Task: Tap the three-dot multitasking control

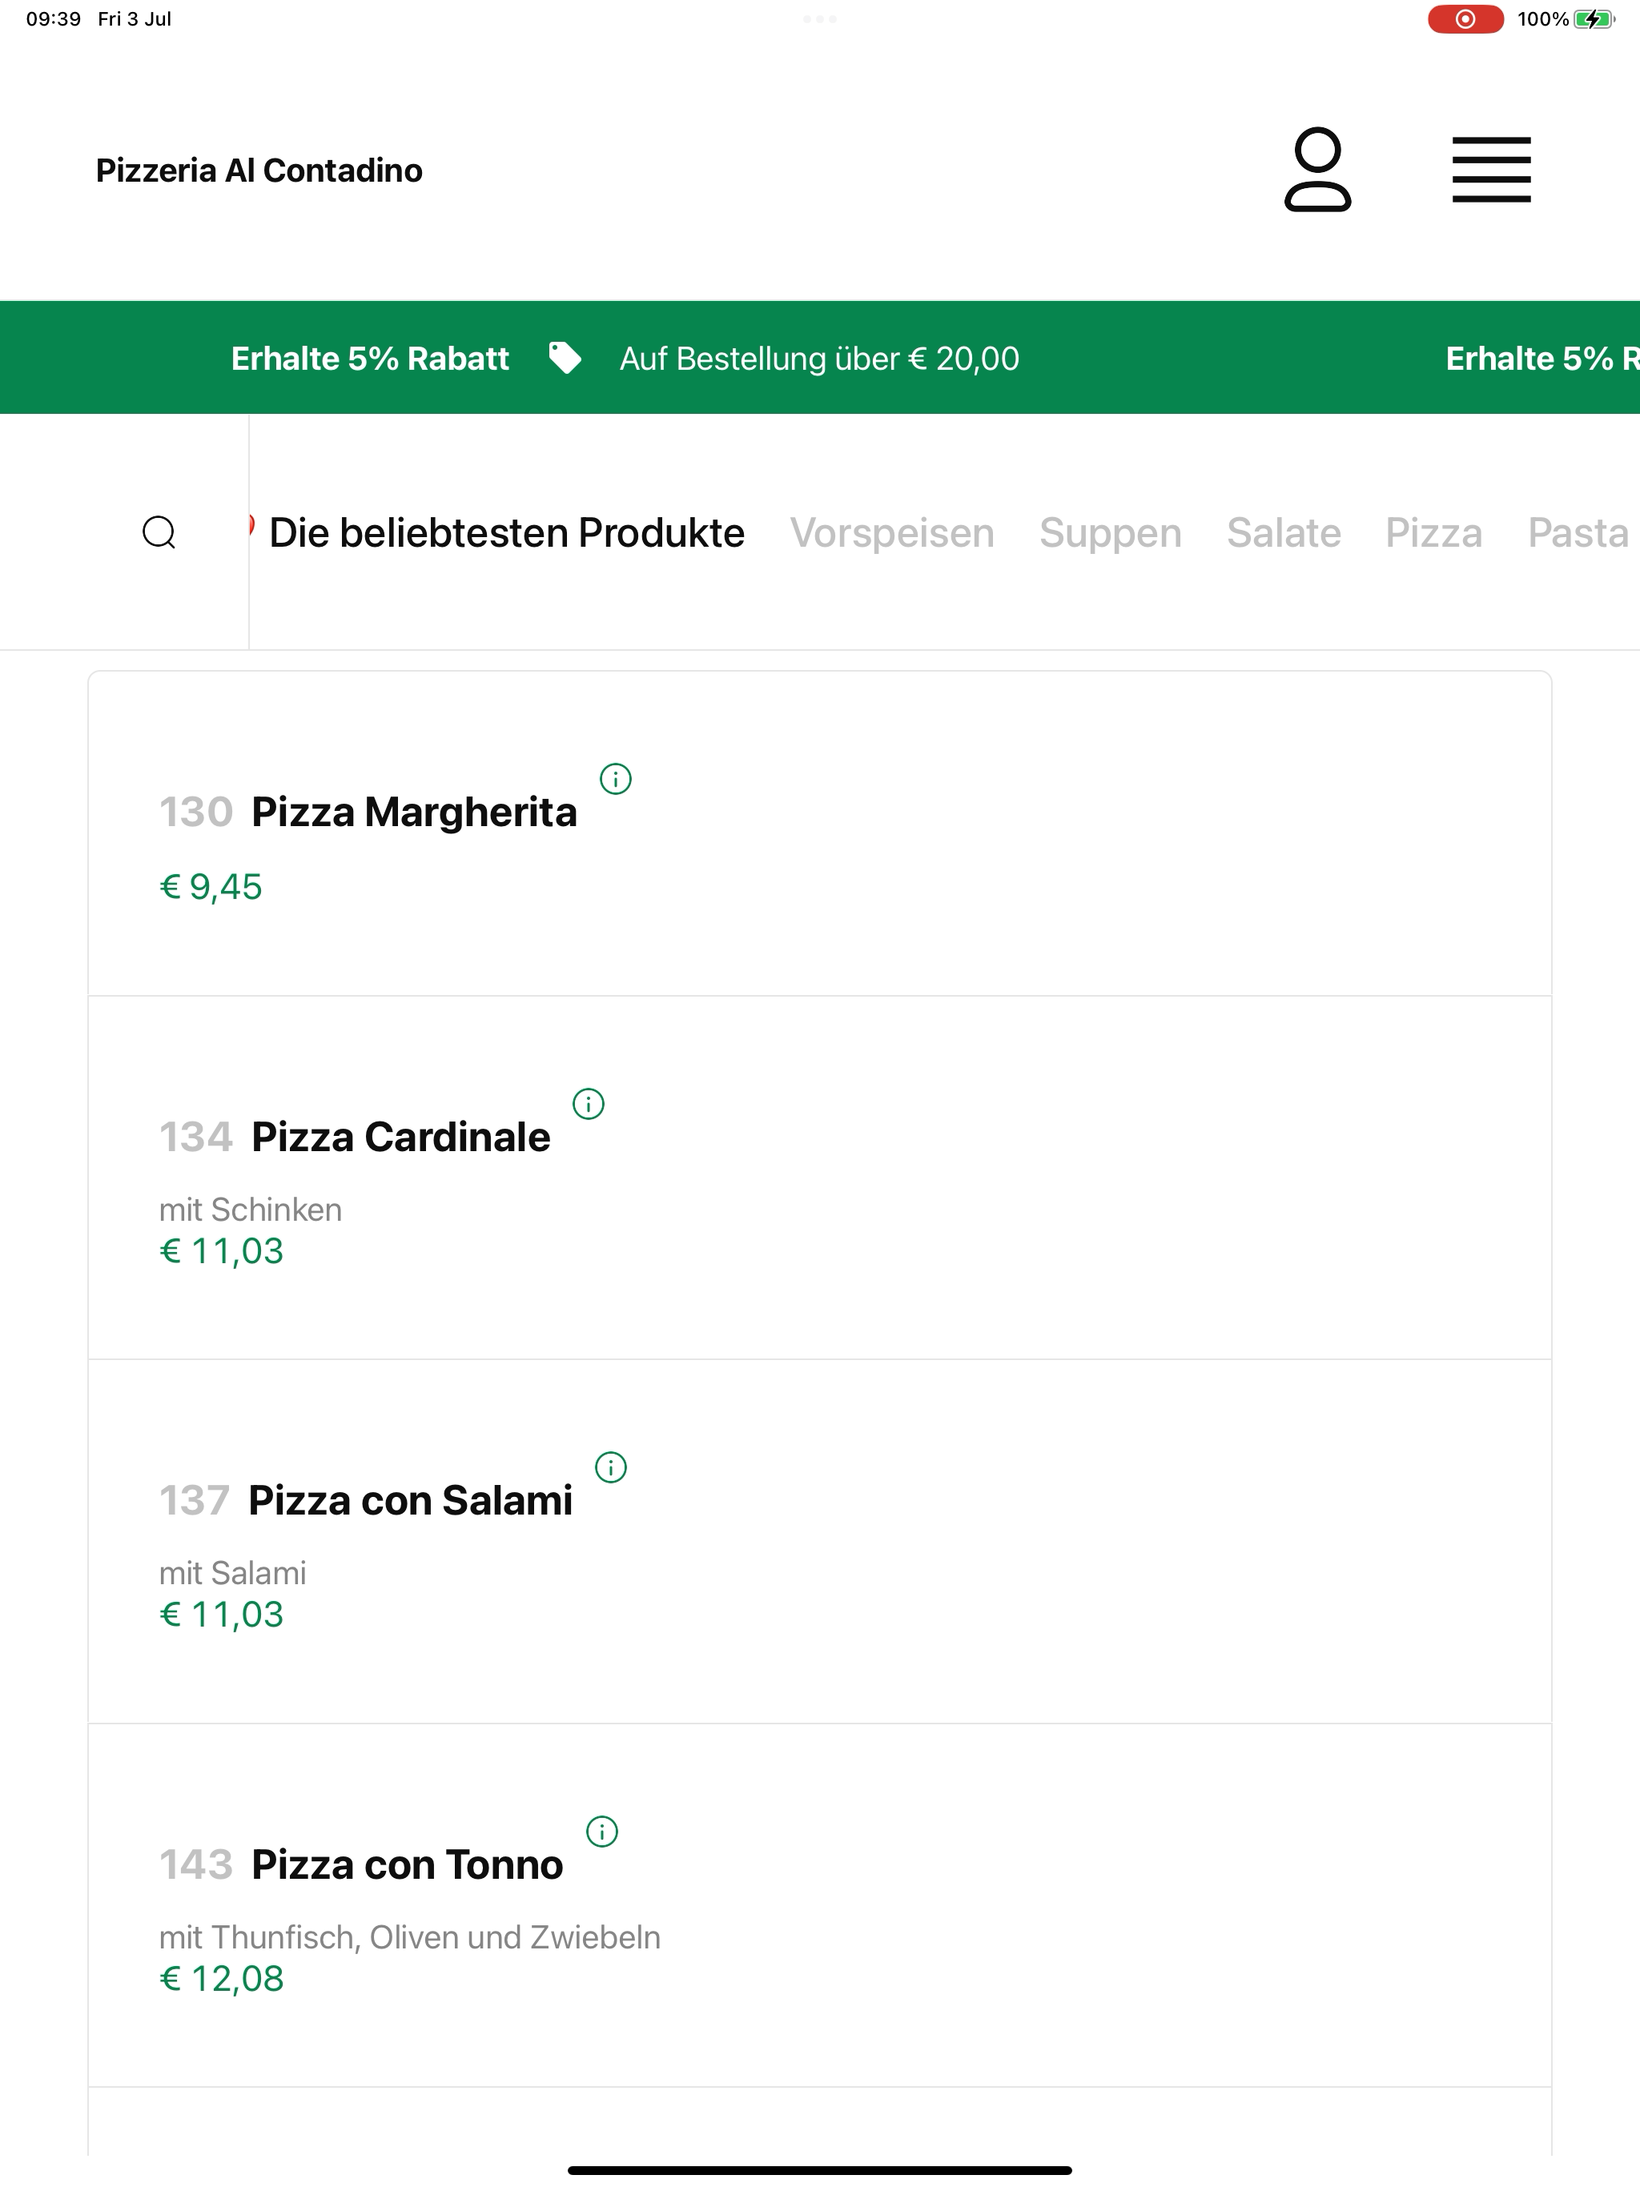Action: (820, 18)
